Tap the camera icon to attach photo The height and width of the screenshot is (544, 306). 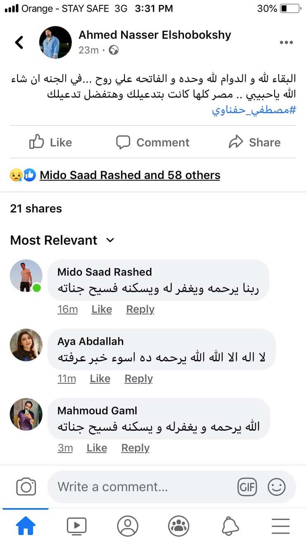26,487
